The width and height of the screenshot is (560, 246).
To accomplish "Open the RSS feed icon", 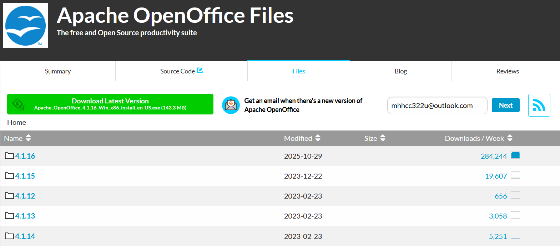I will (x=539, y=105).
